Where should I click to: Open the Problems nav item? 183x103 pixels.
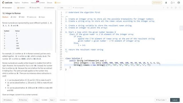tap(25, 3)
